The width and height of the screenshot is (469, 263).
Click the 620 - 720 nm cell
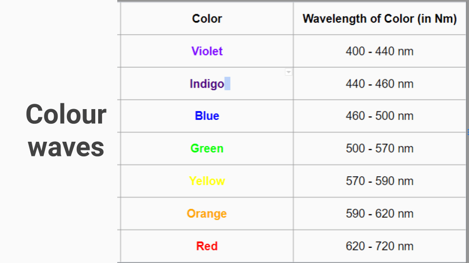click(x=380, y=246)
